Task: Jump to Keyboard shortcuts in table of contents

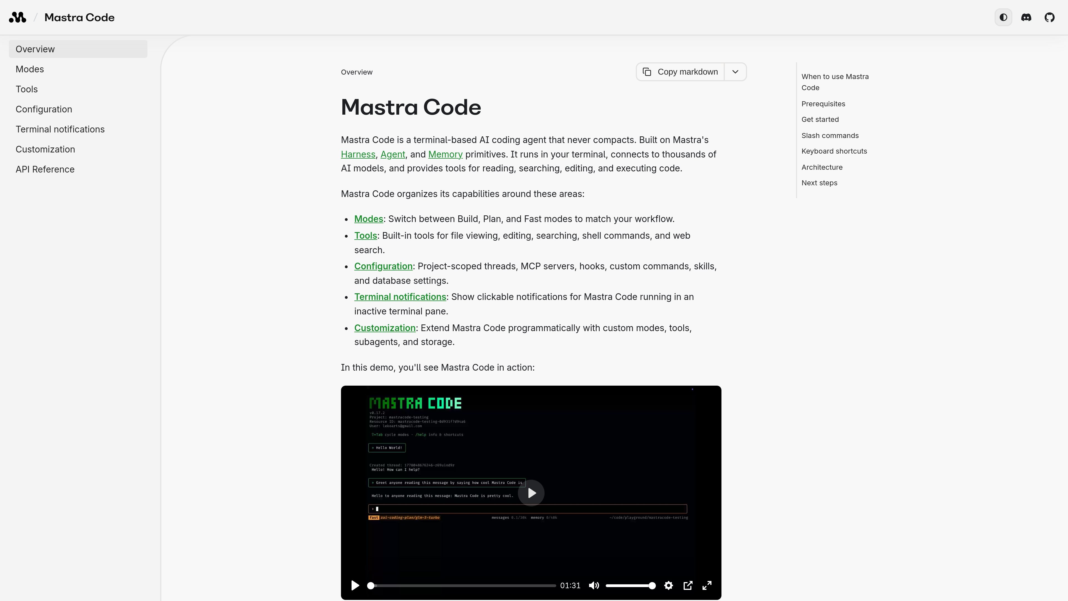Action: pos(834,151)
